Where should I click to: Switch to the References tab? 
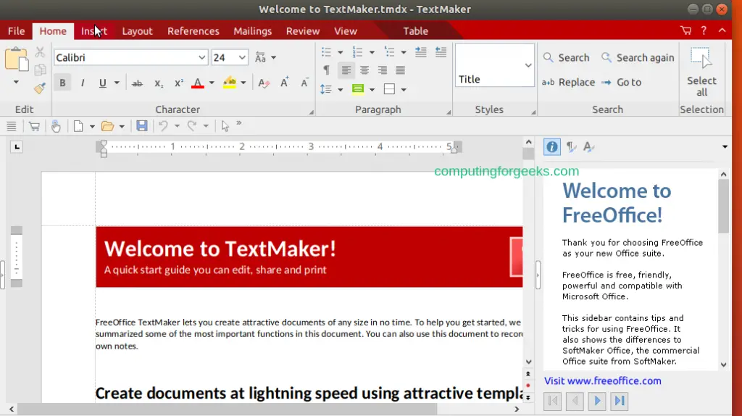point(193,31)
